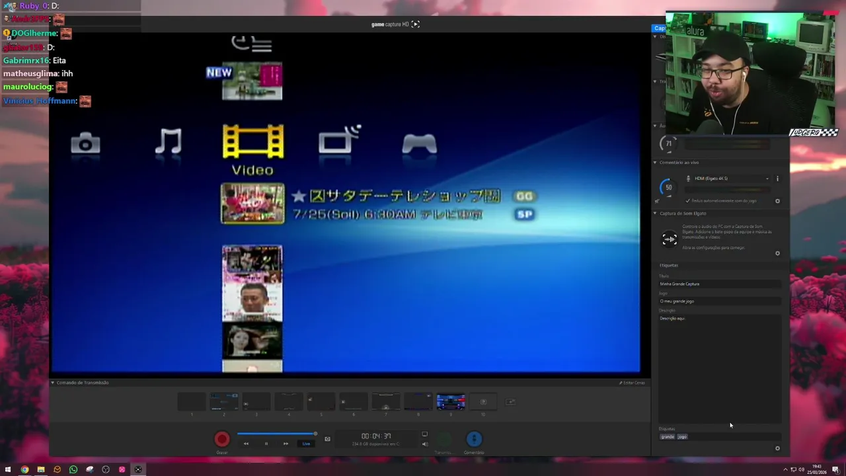Select scene thumbnail 3
This screenshot has height=476, width=846.
click(256, 402)
